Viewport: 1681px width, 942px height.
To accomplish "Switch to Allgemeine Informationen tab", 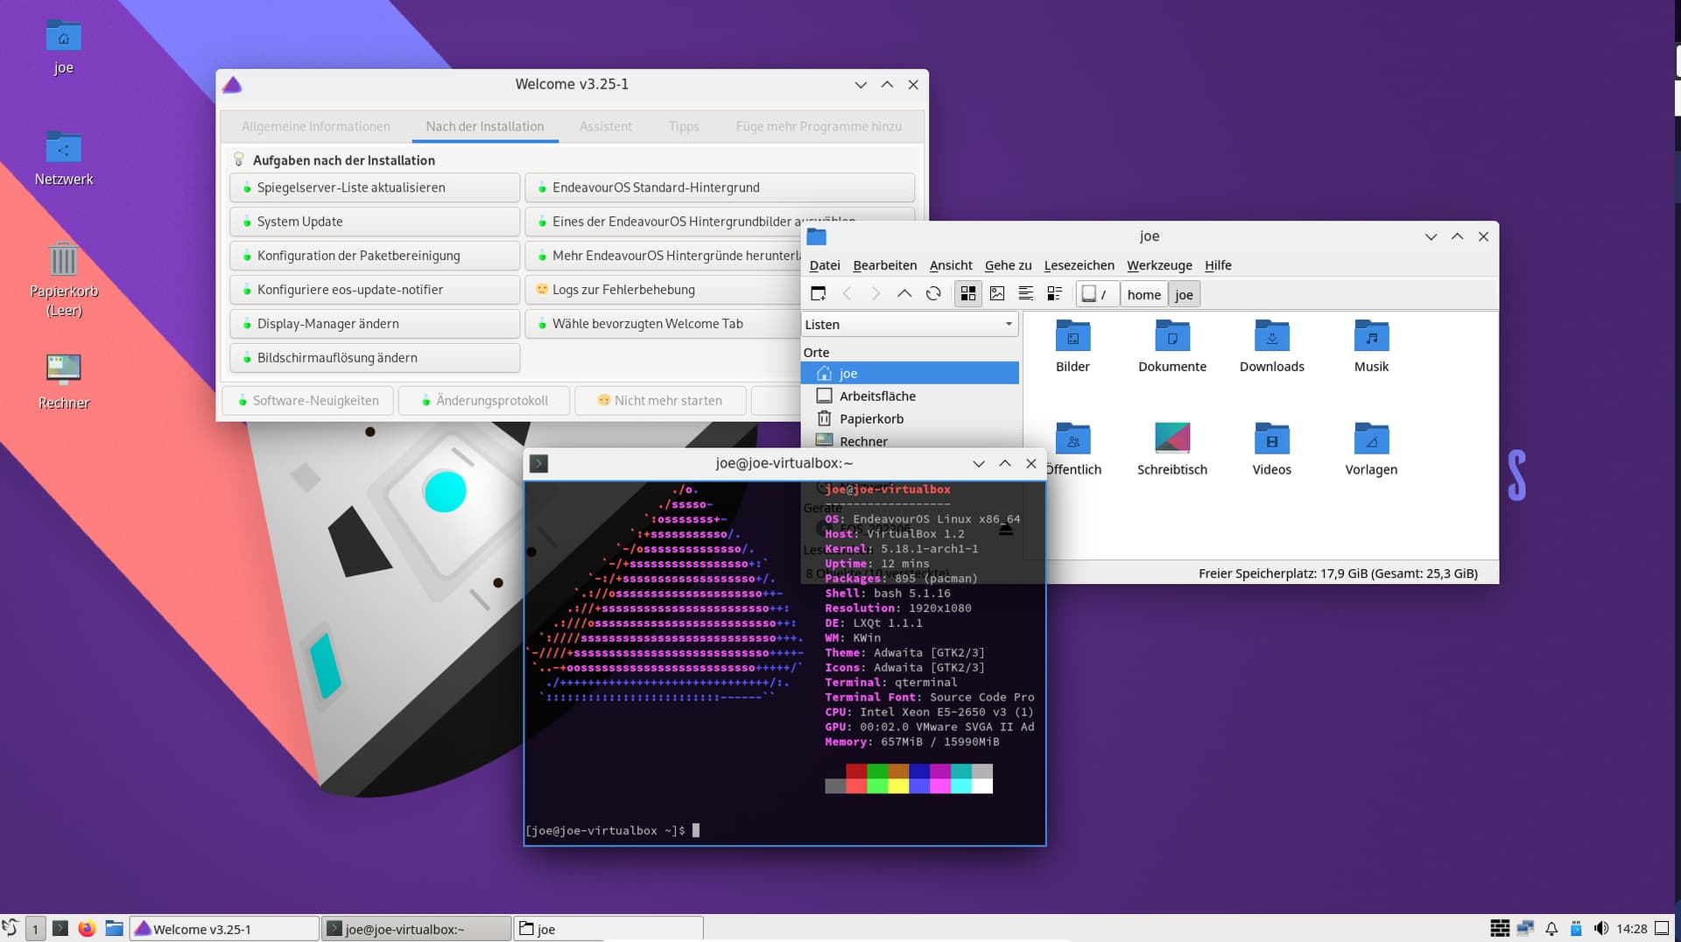I will click(316, 126).
